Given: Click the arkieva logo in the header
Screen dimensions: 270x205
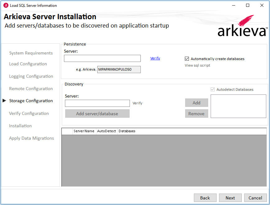Looking at the screenshot, I should 242,26.
